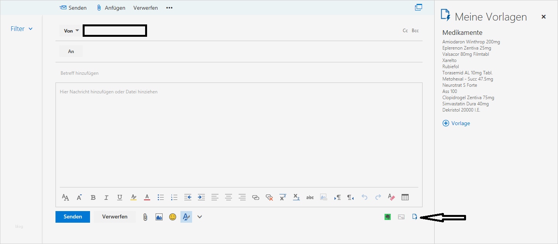Pop out the compose window
Viewport: 558px width, 244px height.
pos(418,7)
